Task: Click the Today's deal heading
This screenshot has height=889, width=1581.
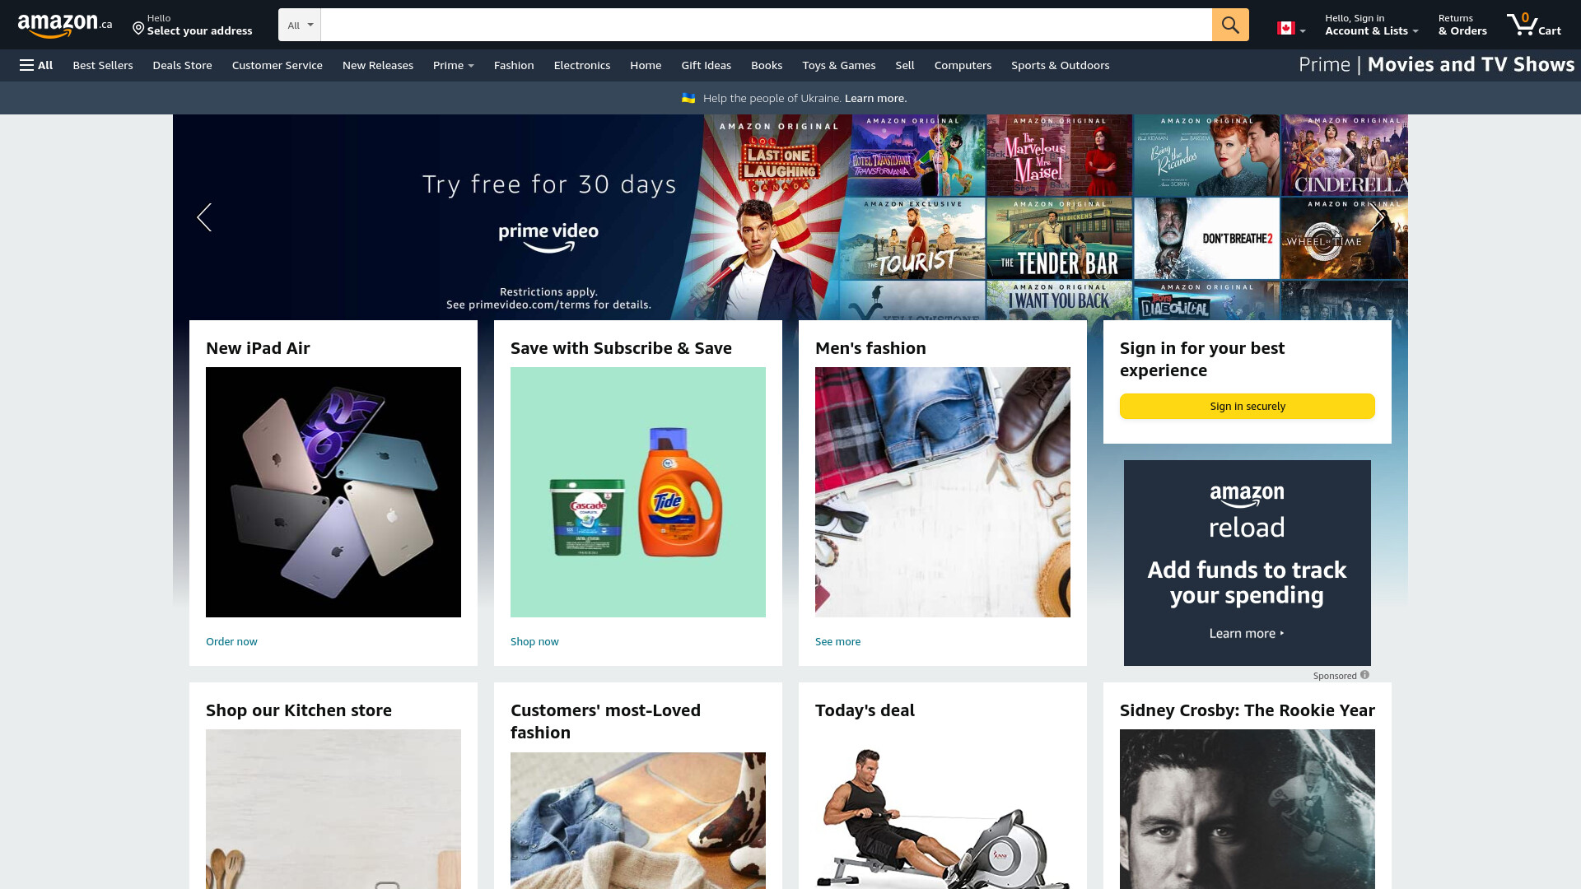Action: click(865, 710)
